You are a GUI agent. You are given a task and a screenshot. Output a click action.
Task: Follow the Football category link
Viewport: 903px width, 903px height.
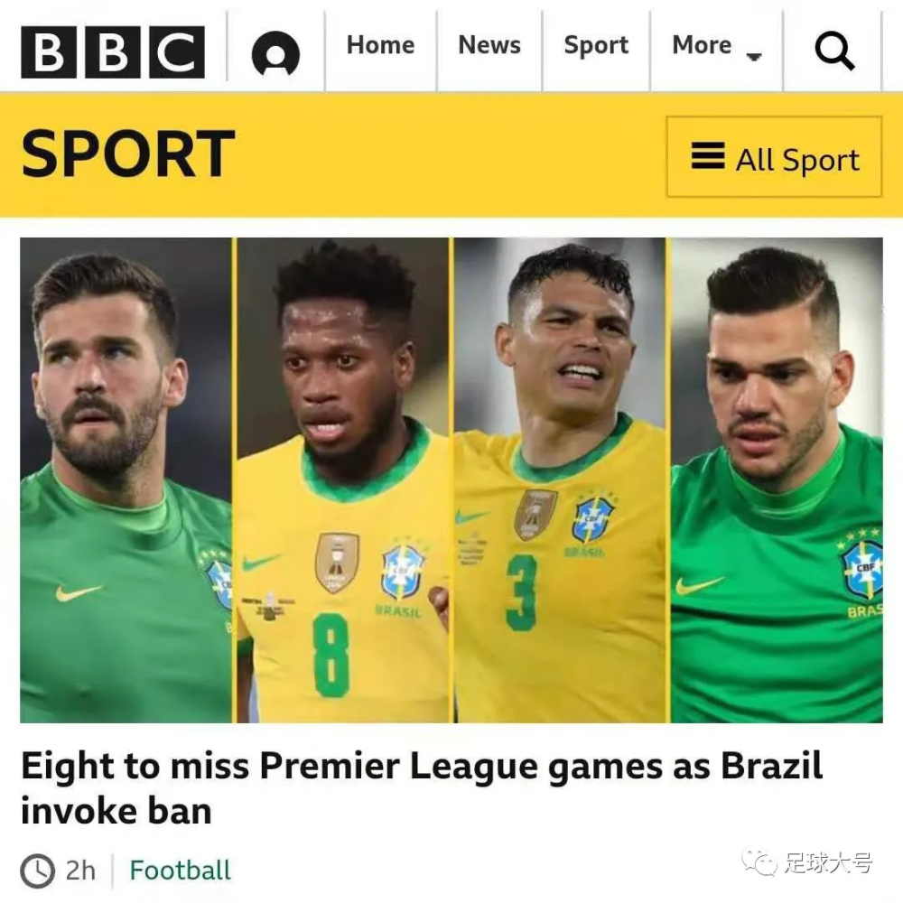[x=181, y=870]
